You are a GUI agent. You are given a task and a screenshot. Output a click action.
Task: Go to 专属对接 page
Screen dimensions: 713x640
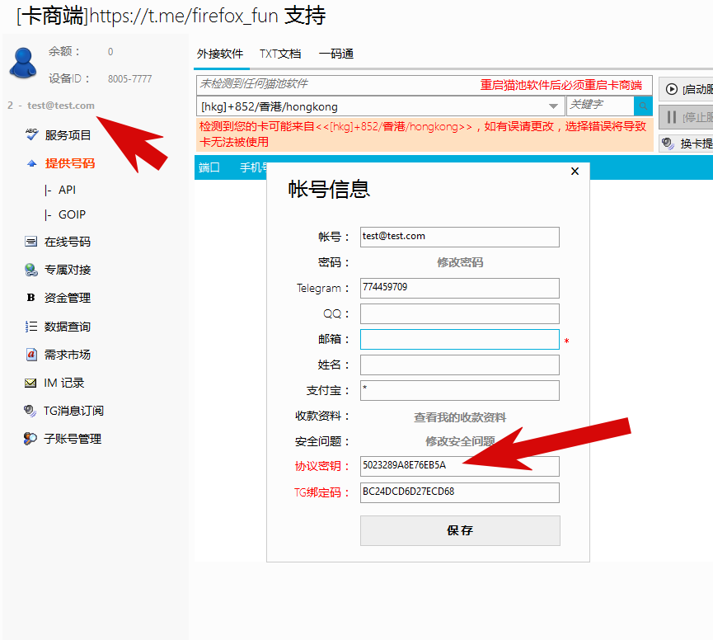click(68, 270)
